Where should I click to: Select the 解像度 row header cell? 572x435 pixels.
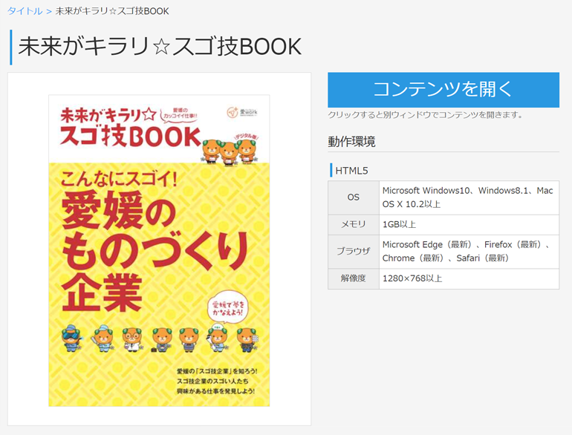pyautogui.click(x=353, y=278)
